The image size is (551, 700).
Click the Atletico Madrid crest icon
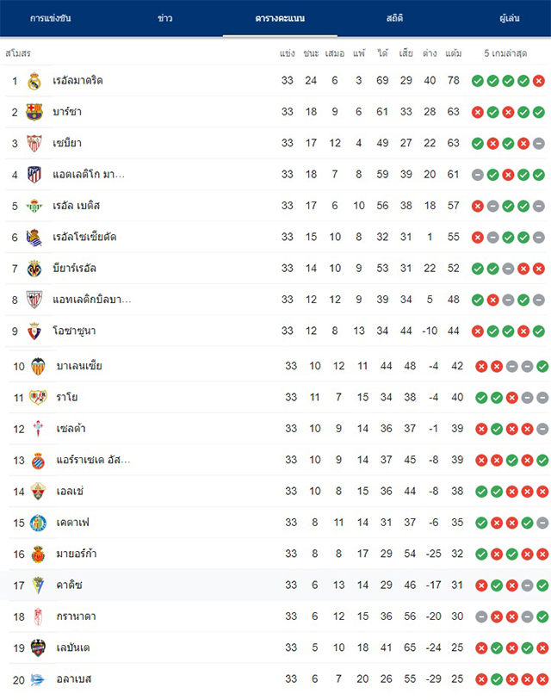click(34, 175)
